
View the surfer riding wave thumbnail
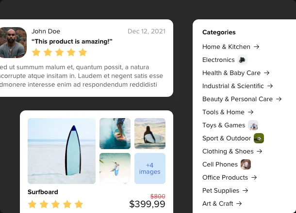[x=115, y=134]
